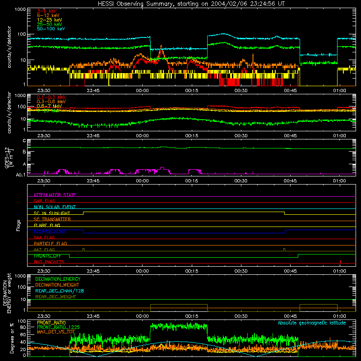The height and width of the screenshot is (361, 361).
Task: Click the '25-50 keV' legend entry
Action: coord(50,24)
